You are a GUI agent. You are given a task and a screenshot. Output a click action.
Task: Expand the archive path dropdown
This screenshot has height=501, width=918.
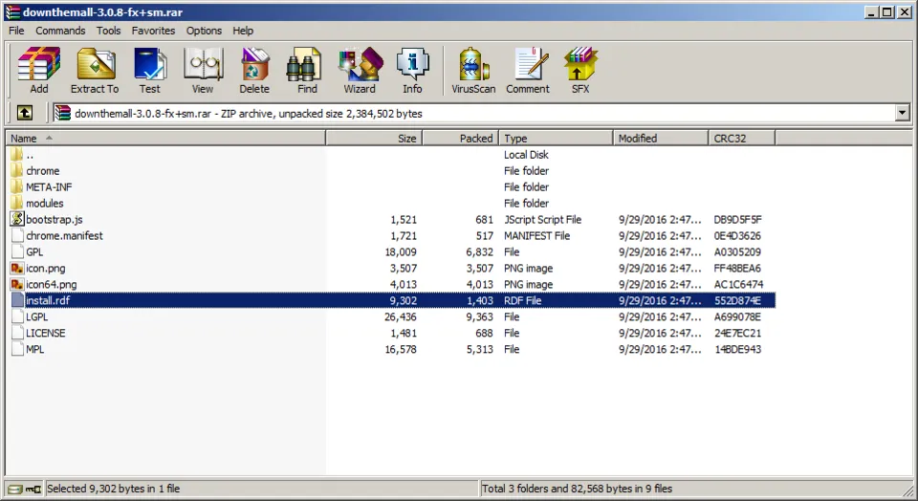point(902,113)
